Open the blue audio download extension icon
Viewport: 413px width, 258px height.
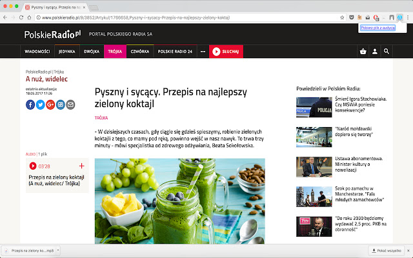coord(399,17)
